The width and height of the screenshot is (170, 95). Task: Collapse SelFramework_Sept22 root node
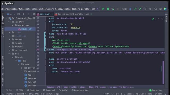coord(6,18)
